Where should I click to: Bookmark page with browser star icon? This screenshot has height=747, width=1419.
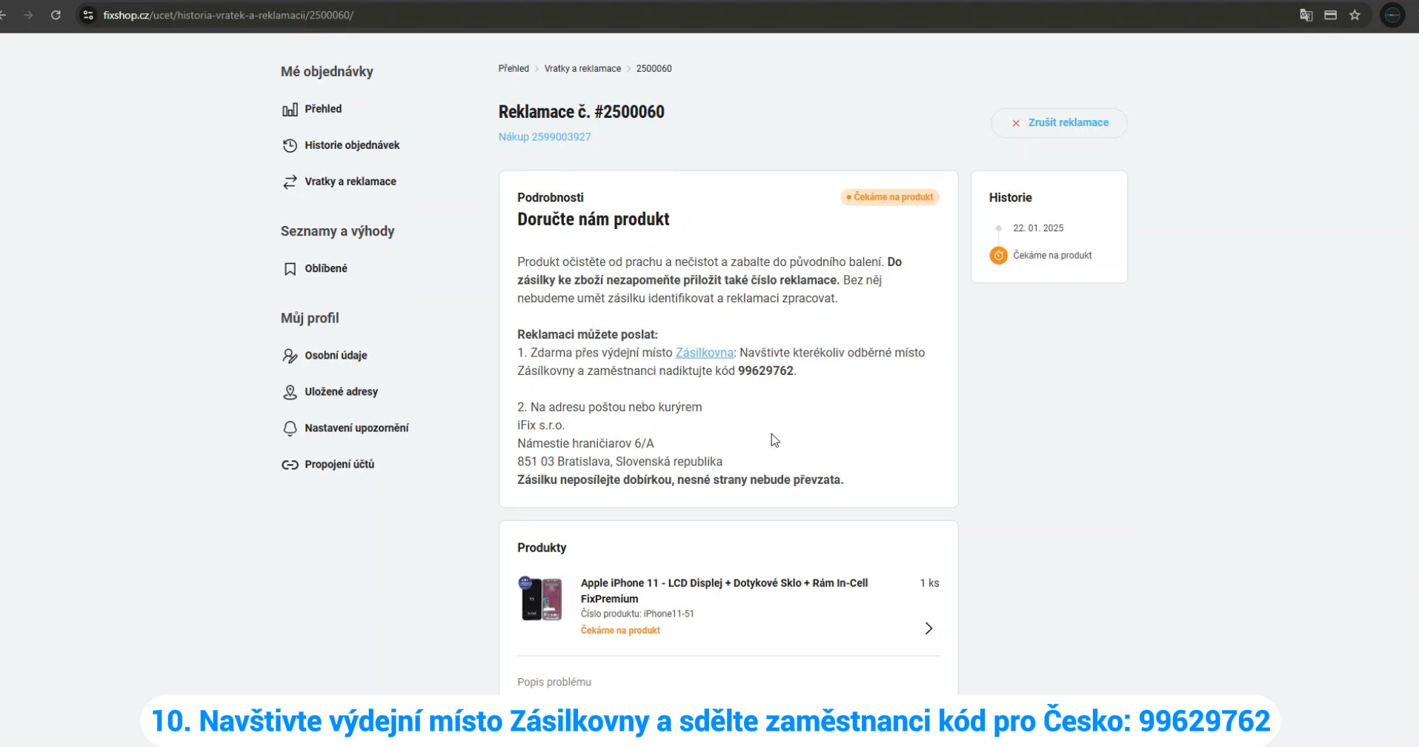(1355, 15)
